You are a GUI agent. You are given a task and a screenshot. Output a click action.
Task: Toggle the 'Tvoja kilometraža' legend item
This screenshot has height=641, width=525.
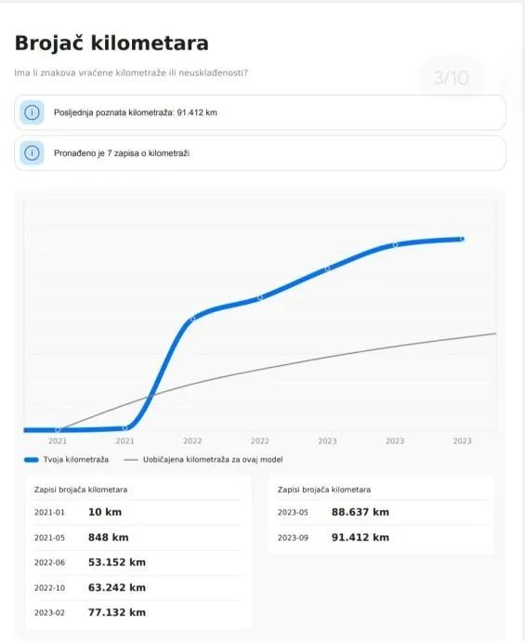[x=67, y=460]
